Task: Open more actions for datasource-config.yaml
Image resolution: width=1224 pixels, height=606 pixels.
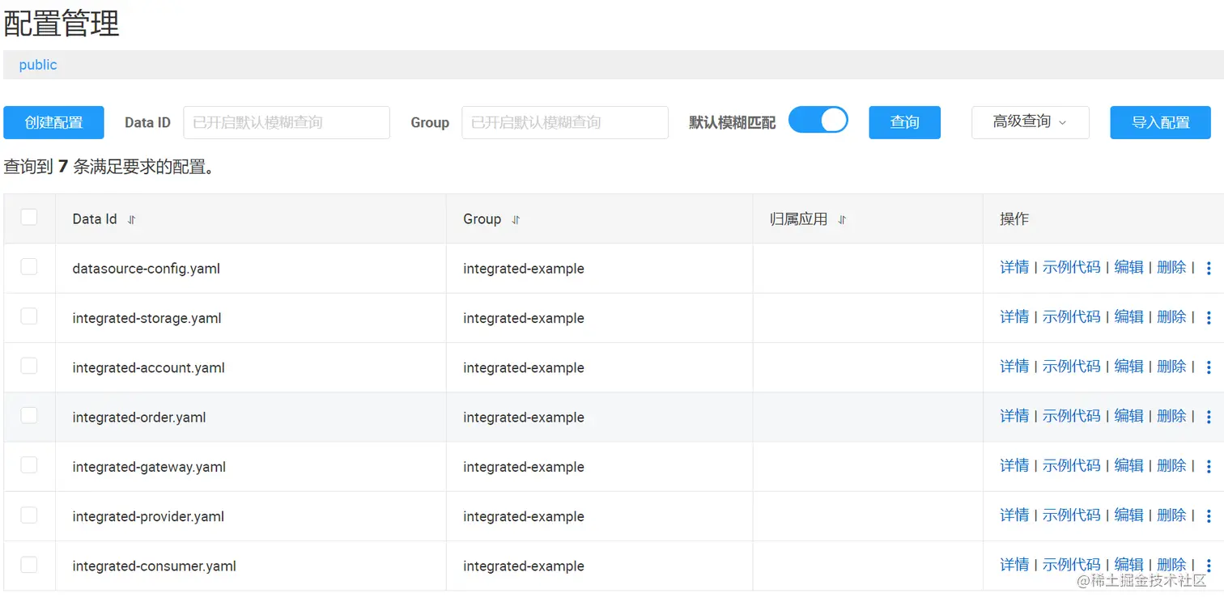Action: [1209, 269]
